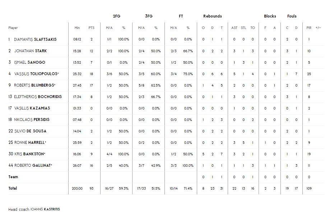Click the Min column header
325x214 pixels.
(x=77, y=28)
